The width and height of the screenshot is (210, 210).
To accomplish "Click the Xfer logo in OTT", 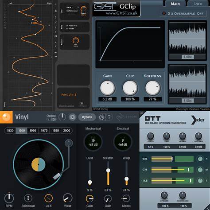I will [198, 120].
